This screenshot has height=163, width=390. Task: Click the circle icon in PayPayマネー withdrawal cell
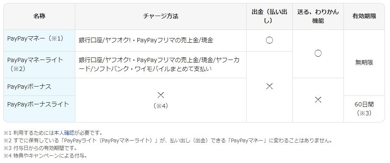click(269, 41)
